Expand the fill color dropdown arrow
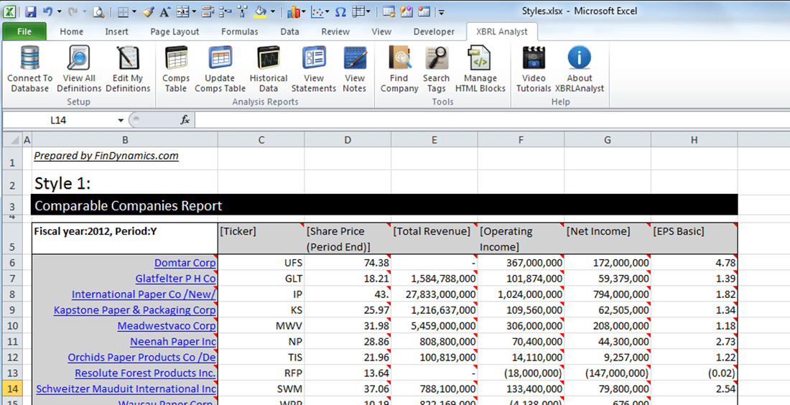The width and height of the screenshot is (790, 405). coord(274,12)
